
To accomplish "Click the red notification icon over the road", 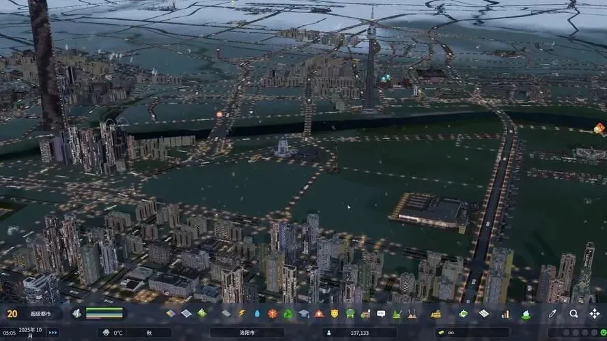I will point(219,115).
